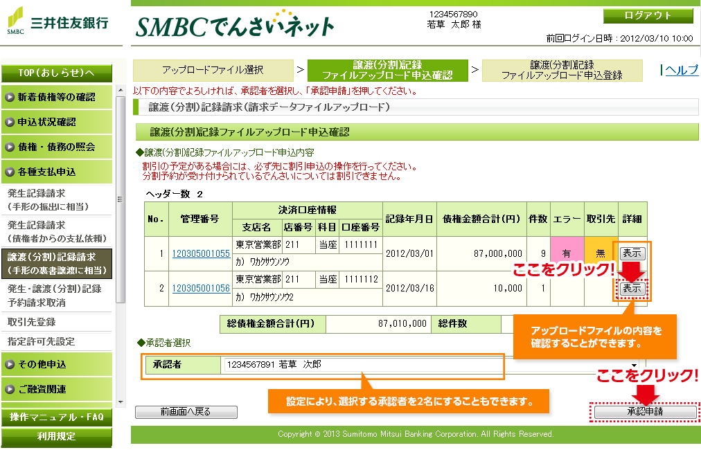701x450 pixels.
Task: Click アップロードファイル選択 step tab
Action: click(213, 70)
